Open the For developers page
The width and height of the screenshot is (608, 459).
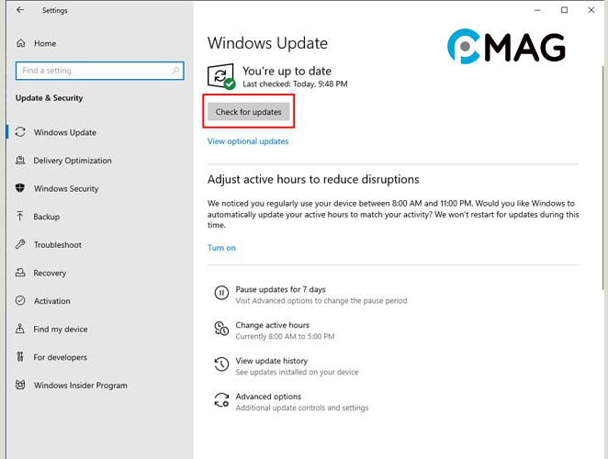60,357
